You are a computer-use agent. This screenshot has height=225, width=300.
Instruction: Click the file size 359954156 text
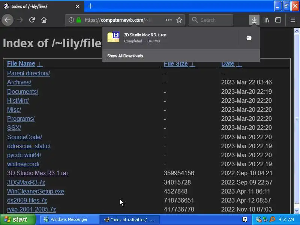click(179, 173)
